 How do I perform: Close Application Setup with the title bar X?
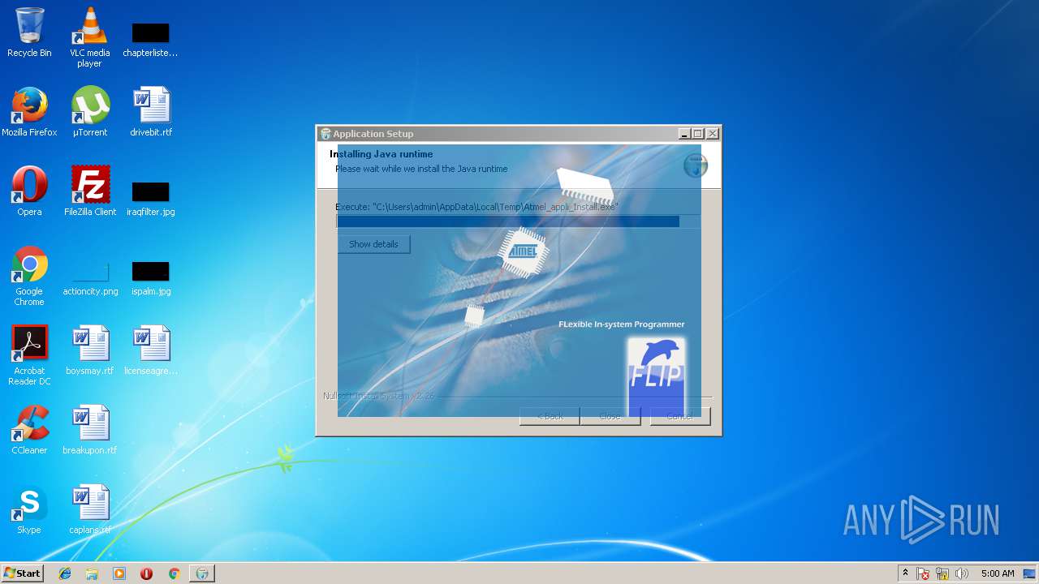click(713, 134)
